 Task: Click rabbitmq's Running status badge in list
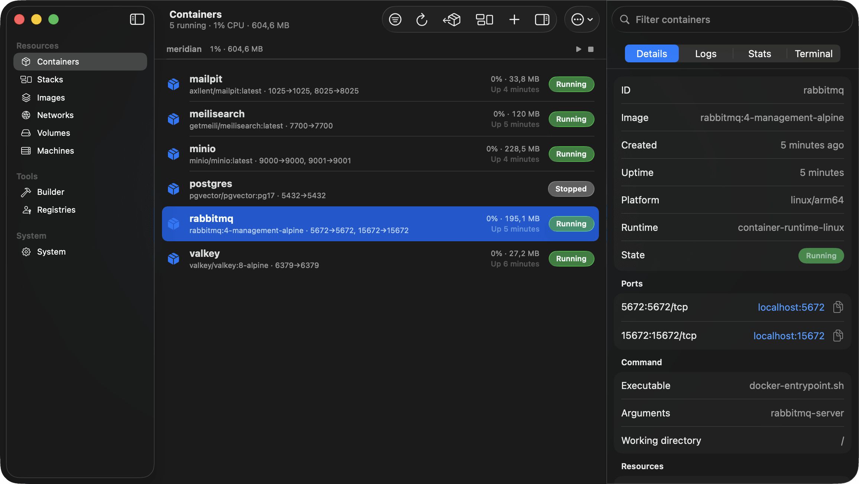click(x=571, y=224)
